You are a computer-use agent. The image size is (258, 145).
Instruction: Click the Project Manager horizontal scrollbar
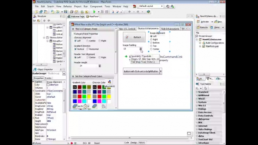[x=210, y=74]
